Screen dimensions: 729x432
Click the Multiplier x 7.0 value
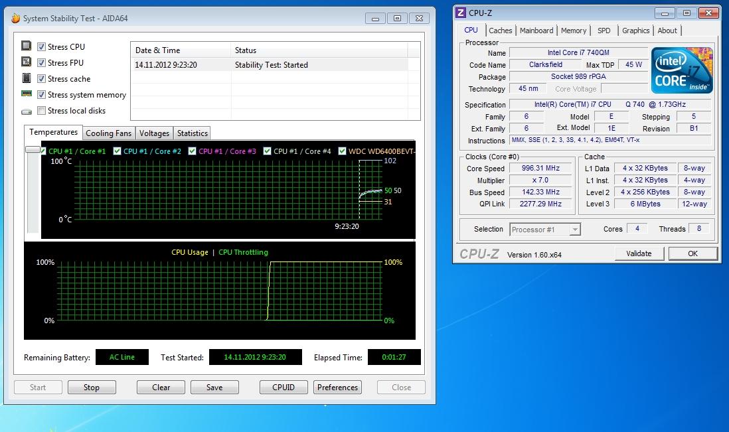click(540, 180)
